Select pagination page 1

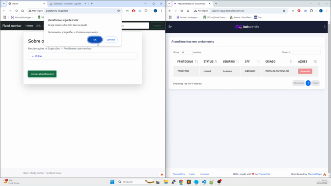click(x=308, y=83)
